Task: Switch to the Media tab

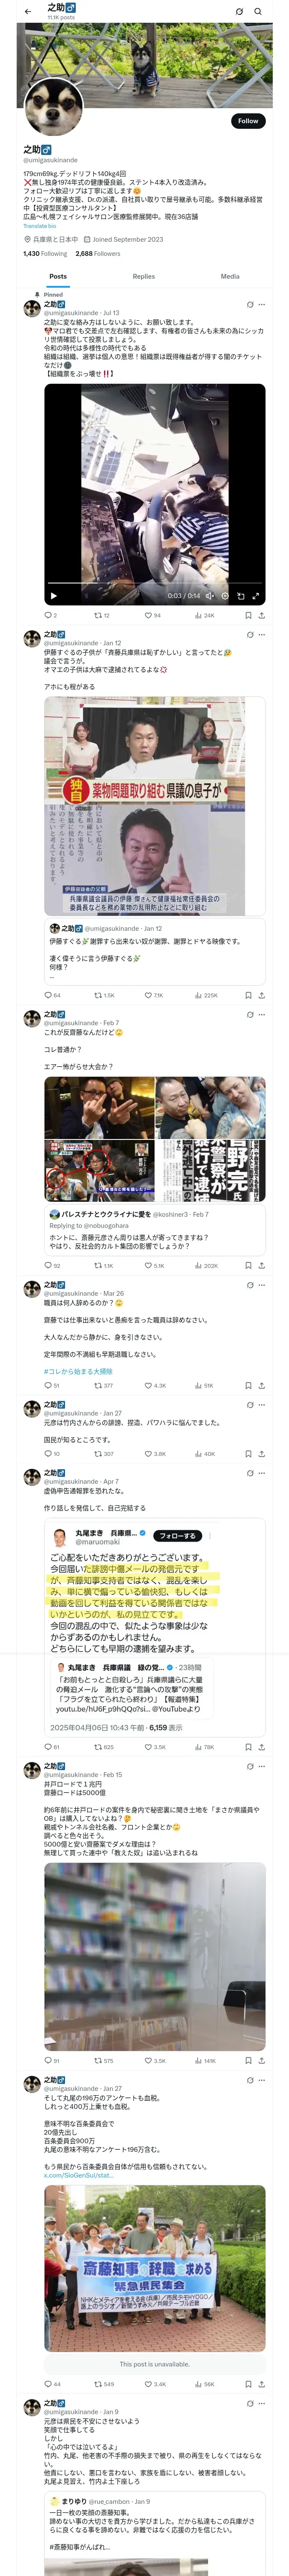Action: coord(230,276)
